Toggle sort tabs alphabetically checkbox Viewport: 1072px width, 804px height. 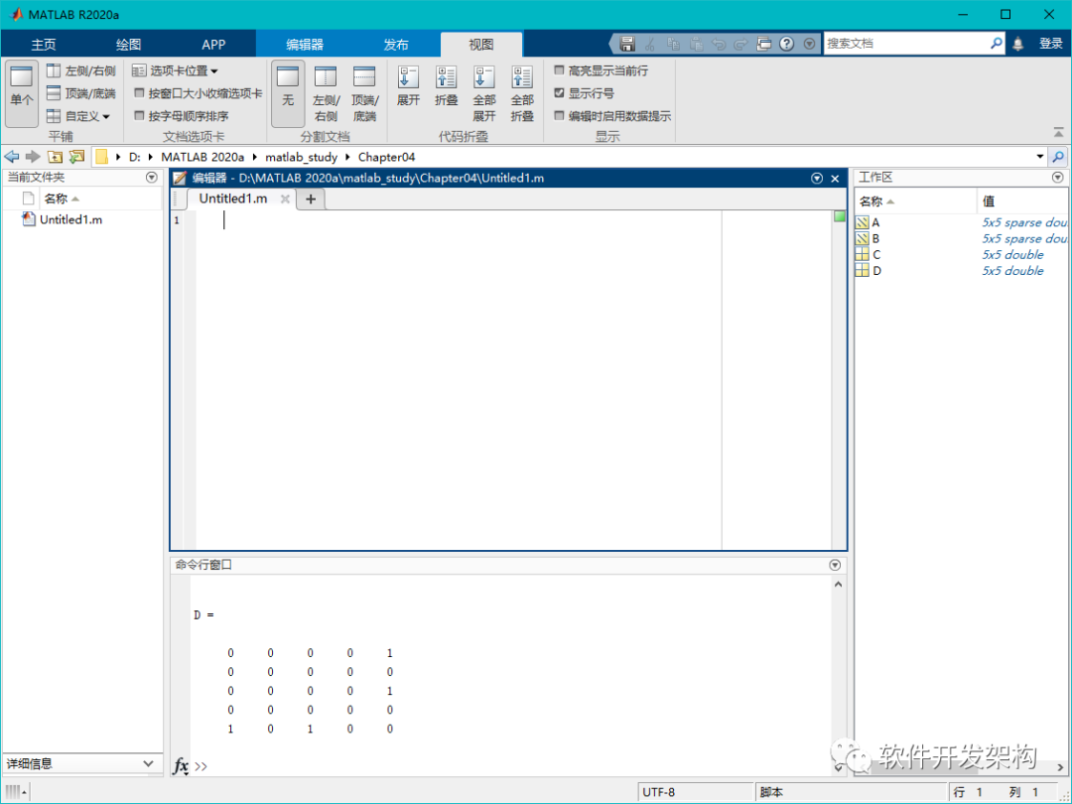[x=139, y=115]
